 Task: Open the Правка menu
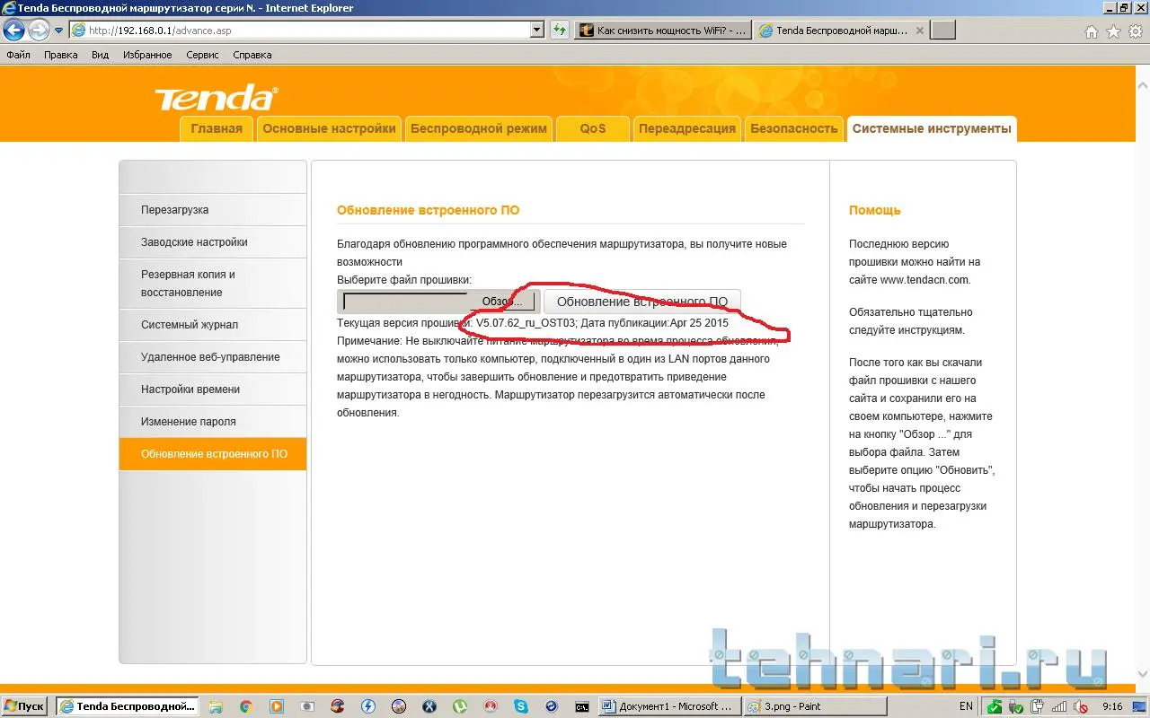tap(60, 55)
